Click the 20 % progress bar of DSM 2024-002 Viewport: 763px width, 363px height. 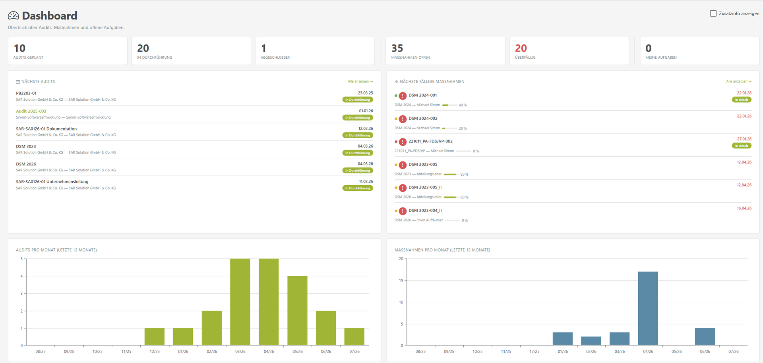pyautogui.click(x=449, y=128)
